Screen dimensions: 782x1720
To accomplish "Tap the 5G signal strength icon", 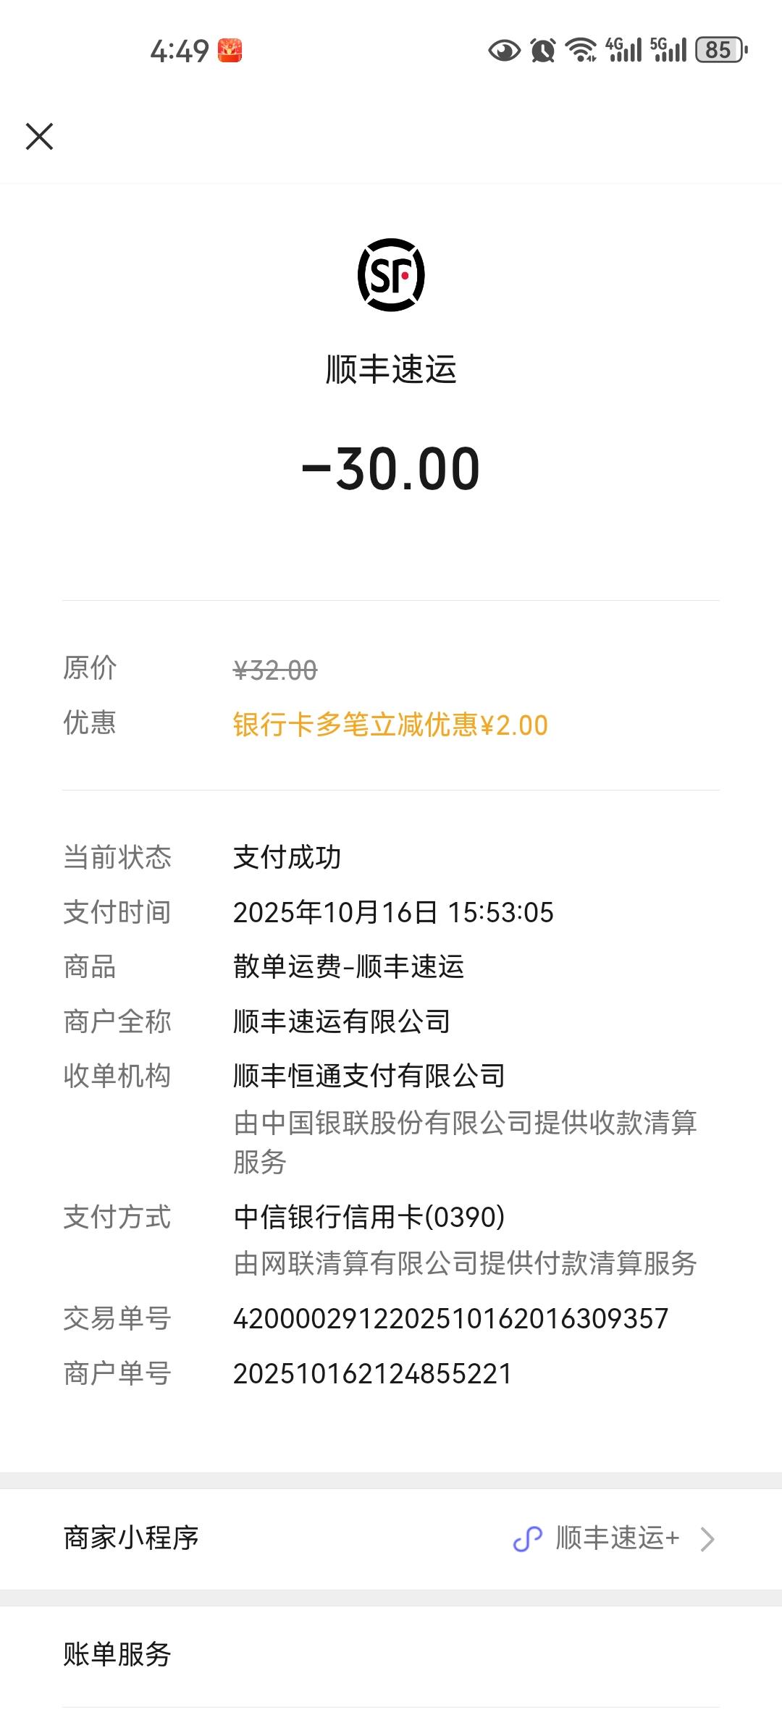I will tap(668, 50).
